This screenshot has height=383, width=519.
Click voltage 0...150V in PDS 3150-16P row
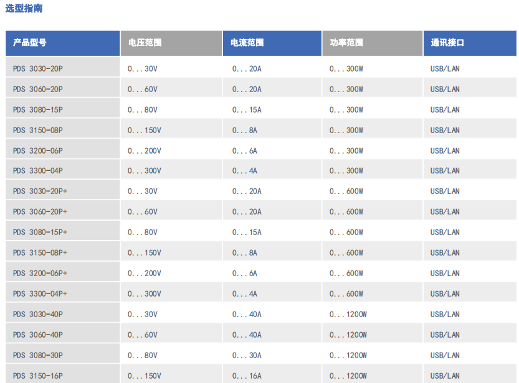point(145,376)
